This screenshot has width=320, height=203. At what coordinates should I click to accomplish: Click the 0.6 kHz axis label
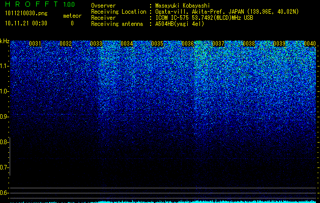pyautogui.click(x=4, y=193)
